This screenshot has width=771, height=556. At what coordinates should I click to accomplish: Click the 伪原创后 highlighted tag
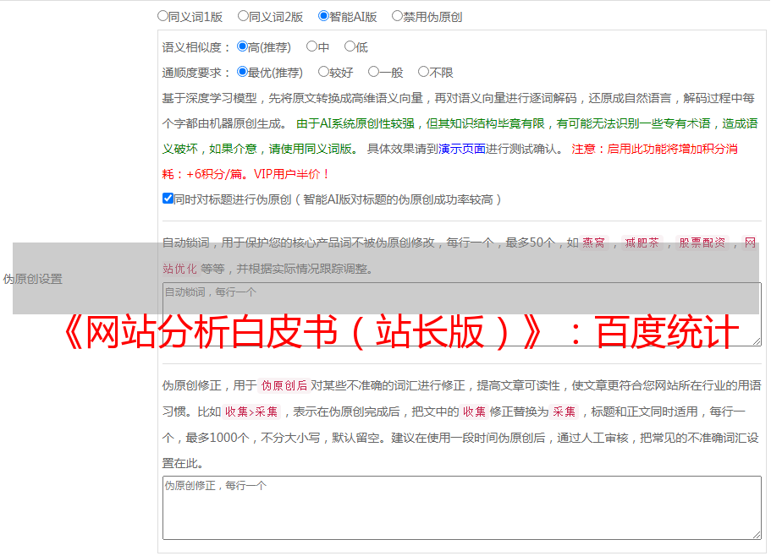pyautogui.click(x=284, y=385)
